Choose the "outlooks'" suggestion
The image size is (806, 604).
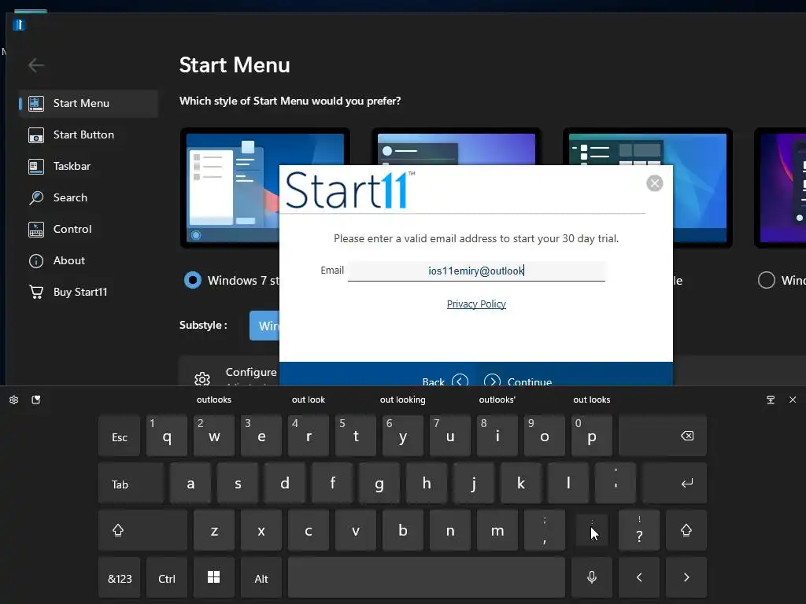pos(497,400)
